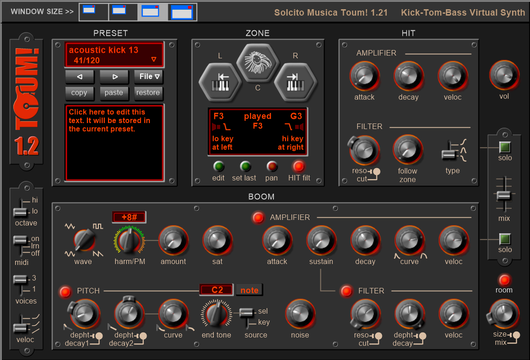Open the acoustic kick 13 preset list
The height and width of the screenshot is (360, 530).
[114, 55]
